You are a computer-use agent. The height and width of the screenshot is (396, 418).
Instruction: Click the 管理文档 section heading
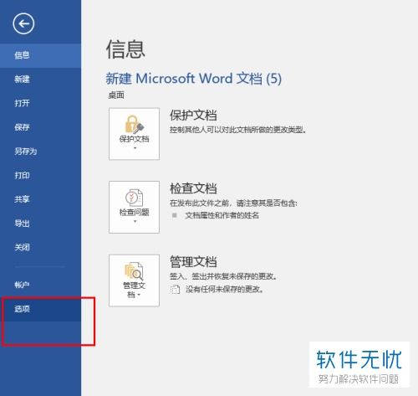point(193,261)
